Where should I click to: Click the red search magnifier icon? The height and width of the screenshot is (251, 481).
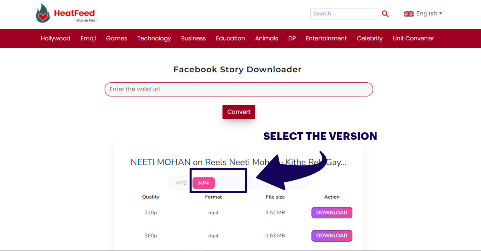(x=385, y=14)
